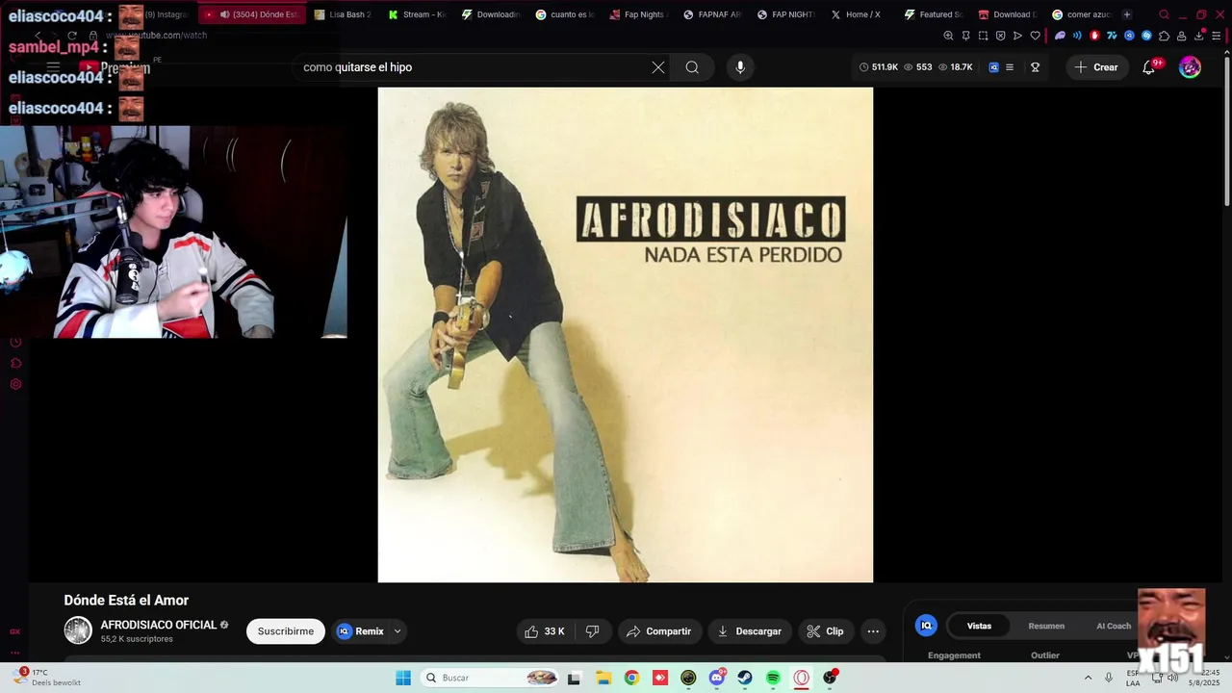The height and width of the screenshot is (693, 1232).
Task: Click the AFRODISIACO channel avatar
Action: [x=78, y=630]
